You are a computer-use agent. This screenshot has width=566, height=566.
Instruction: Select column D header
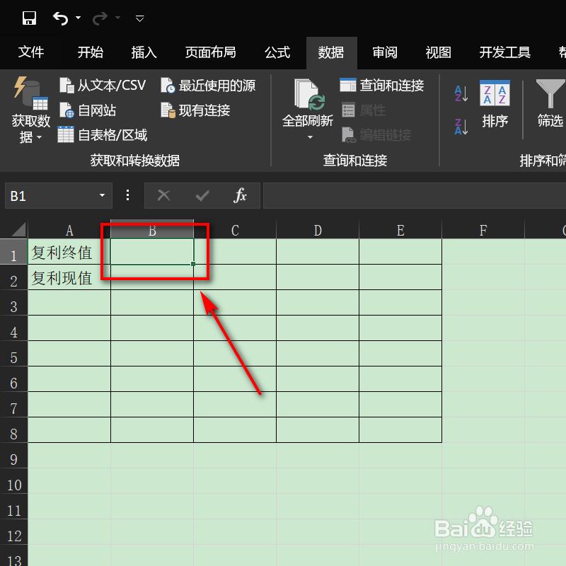click(x=318, y=230)
